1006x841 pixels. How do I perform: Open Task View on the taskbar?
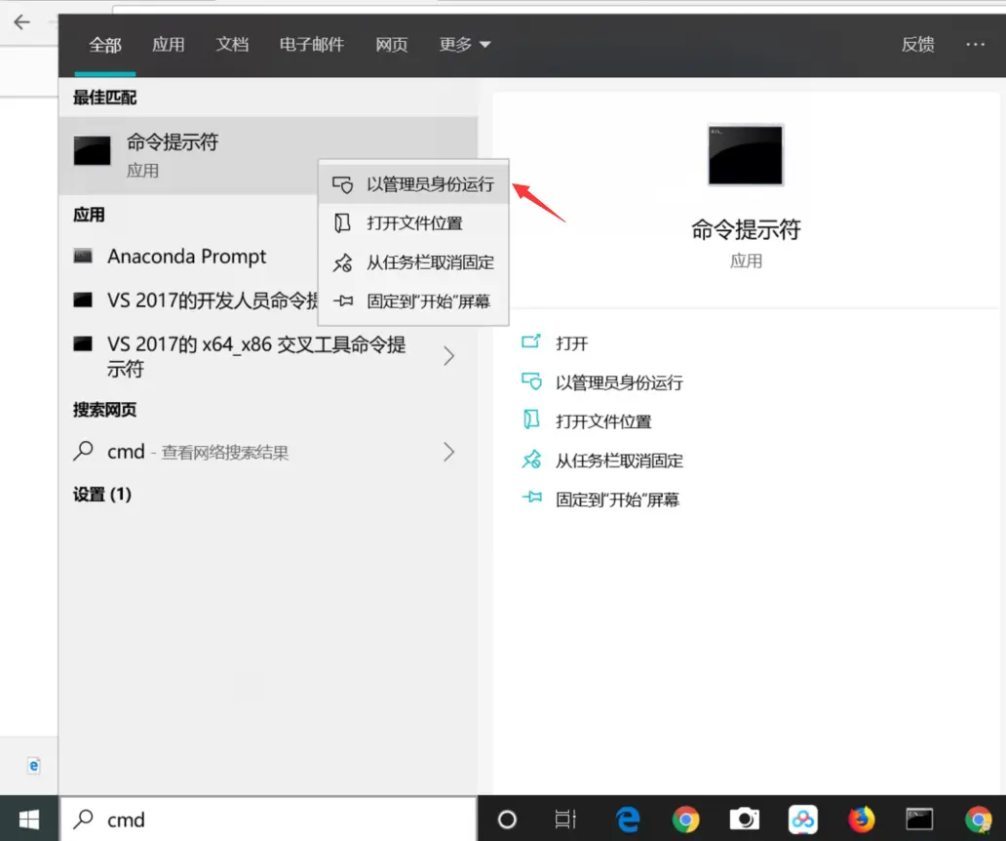[565, 820]
